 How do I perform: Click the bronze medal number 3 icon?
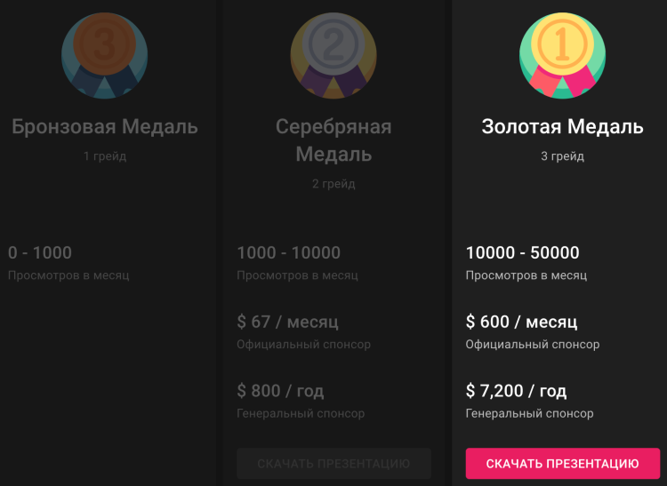pos(105,56)
